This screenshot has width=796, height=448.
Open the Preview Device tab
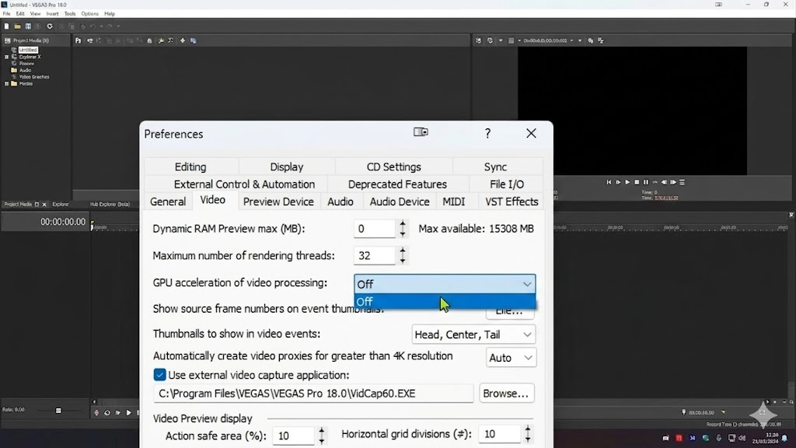(278, 201)
